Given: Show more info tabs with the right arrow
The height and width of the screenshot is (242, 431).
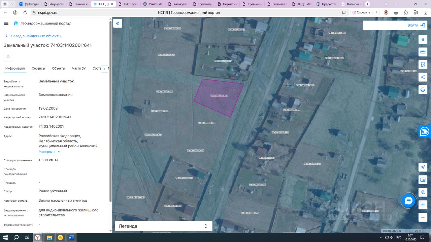Looking at the screenshot, I should pyautogui.click(x=104, y=69).
